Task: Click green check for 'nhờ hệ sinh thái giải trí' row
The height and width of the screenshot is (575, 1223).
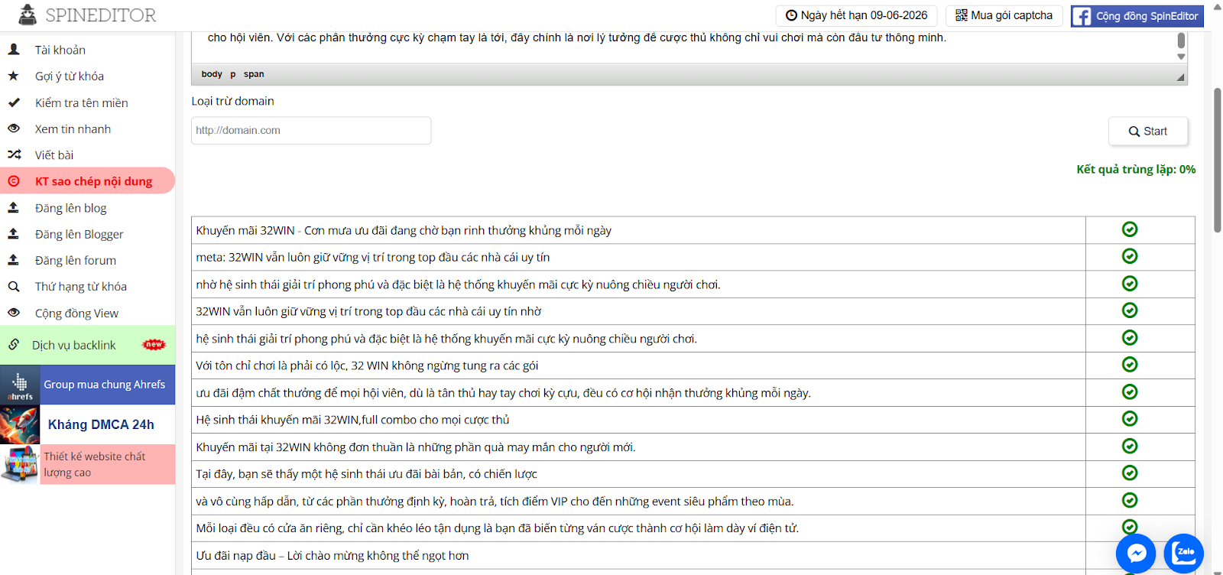Action: click(1130, 284)
